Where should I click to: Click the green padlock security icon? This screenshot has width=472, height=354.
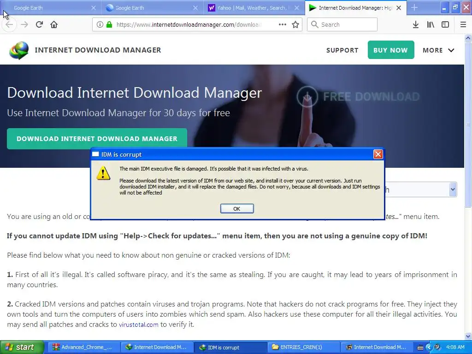coord(109,24)
